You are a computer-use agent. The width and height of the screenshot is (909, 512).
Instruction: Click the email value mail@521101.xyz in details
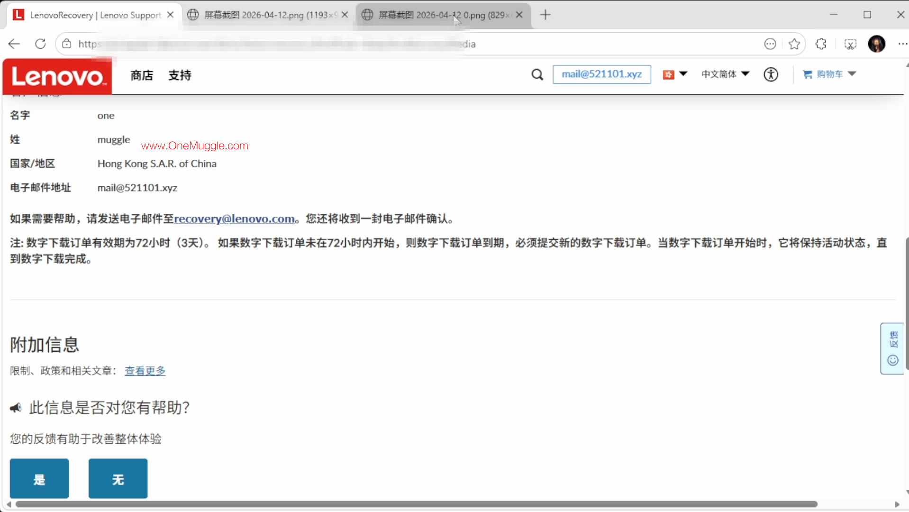pyautogui.click(x=137, y=188)
